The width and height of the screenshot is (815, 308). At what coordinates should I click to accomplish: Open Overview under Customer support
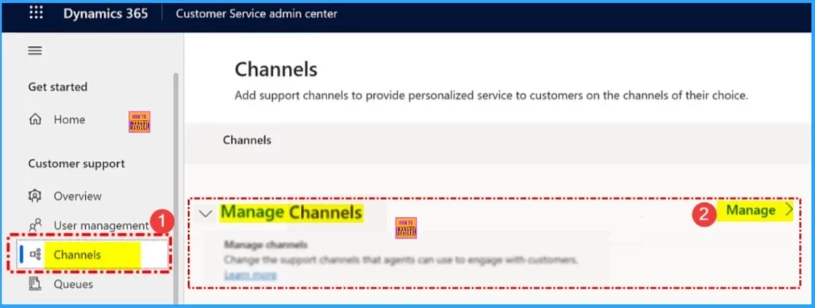(77, 197)
